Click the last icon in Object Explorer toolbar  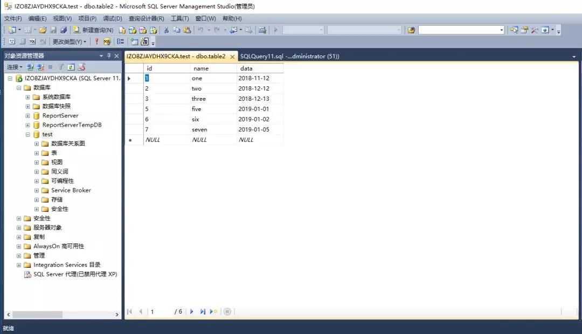tap(82, 67)
